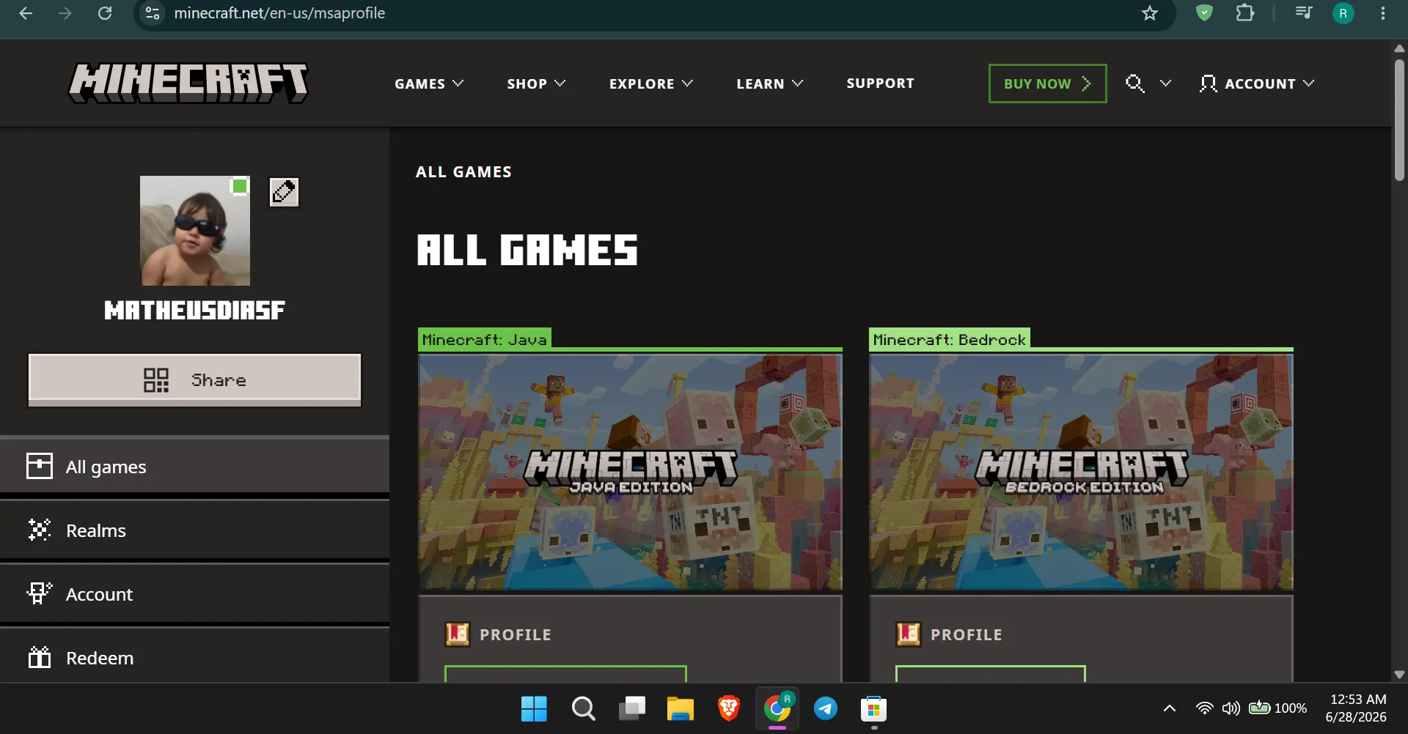Image resolution: width=1408 pixels, height=734 pixels.
Task: Click the Minecraft: Java label tag
Action: [484, 339]
